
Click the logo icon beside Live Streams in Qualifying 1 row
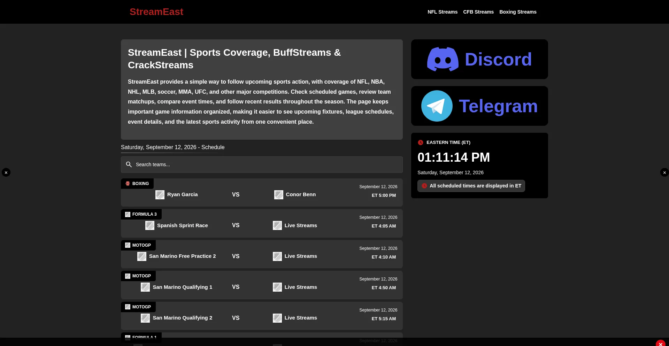tap(277, 287)
